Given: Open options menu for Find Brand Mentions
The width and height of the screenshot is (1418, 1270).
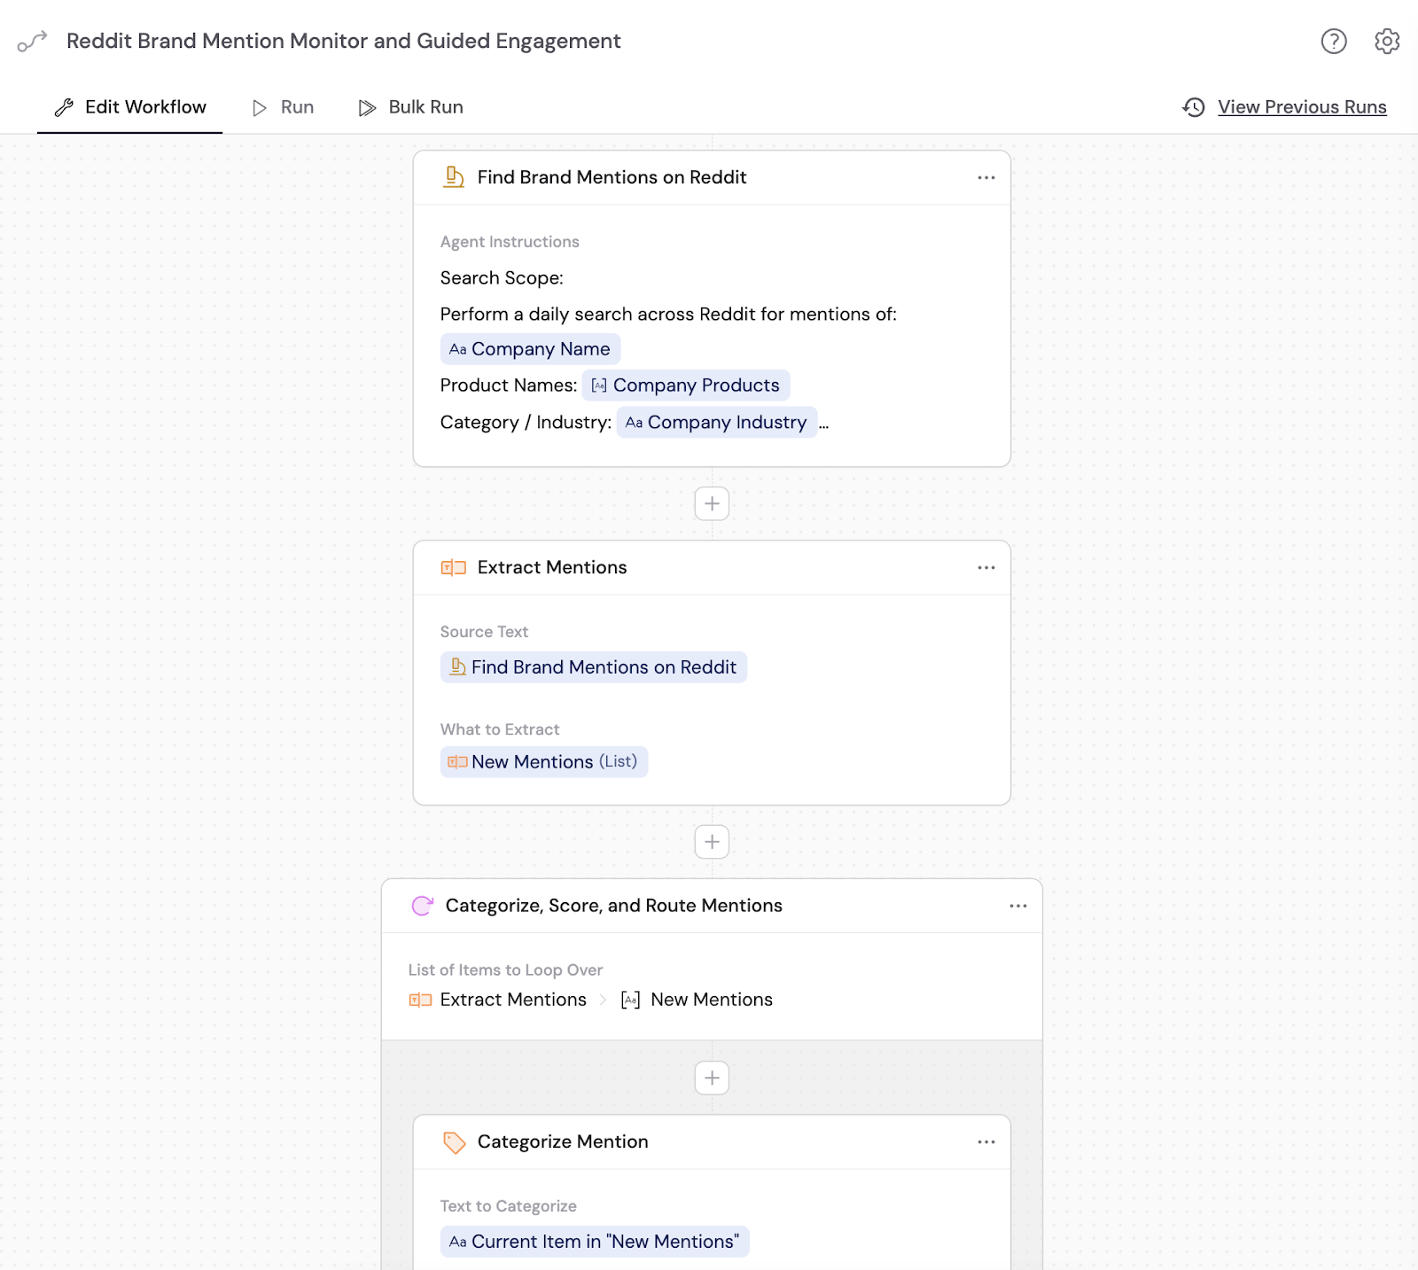Looking at the screenshot, I should (986, 177).
